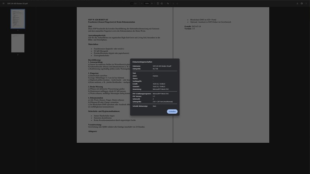Click the 100% zoom level field
Viewport: 310px width, 174px height.
[147, 3]
